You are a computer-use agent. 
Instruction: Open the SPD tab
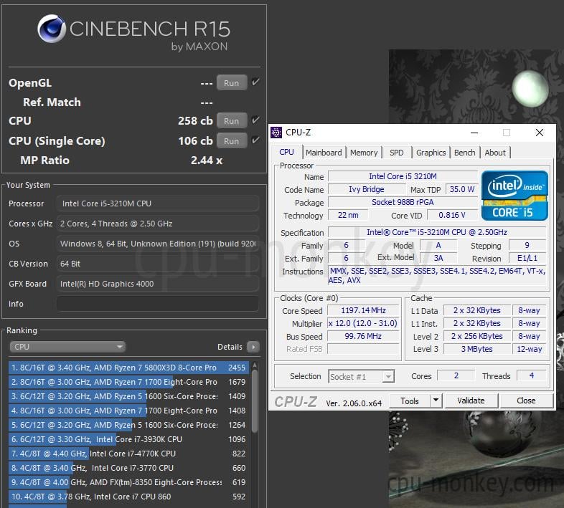tap(396, 153)
